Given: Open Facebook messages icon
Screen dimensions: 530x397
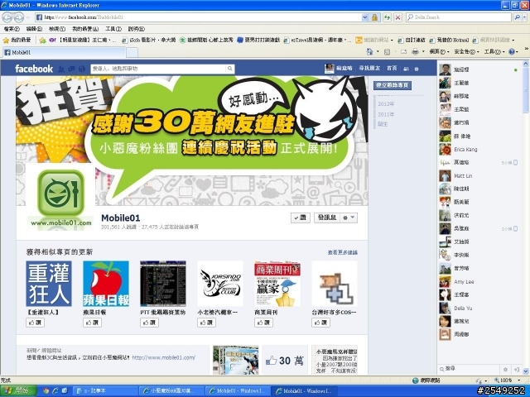Looking at the screenshot, I should click(x=72, y=69).
